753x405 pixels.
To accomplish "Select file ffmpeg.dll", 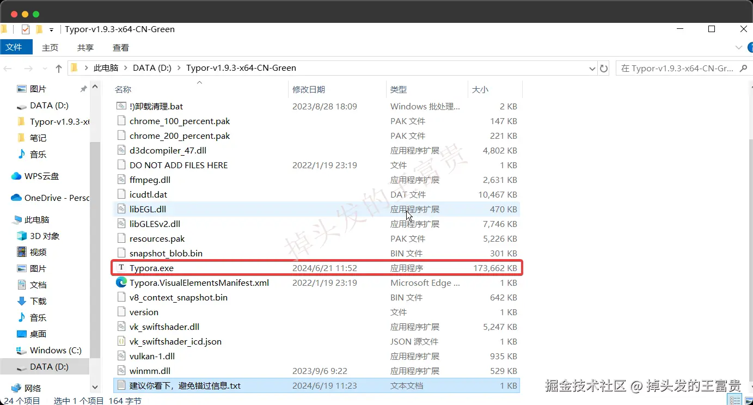I will point(150,180).
